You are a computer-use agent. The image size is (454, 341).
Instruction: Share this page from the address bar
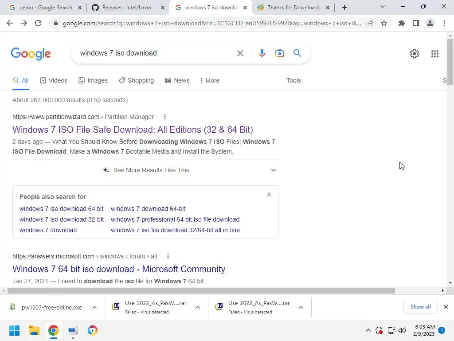370,23
